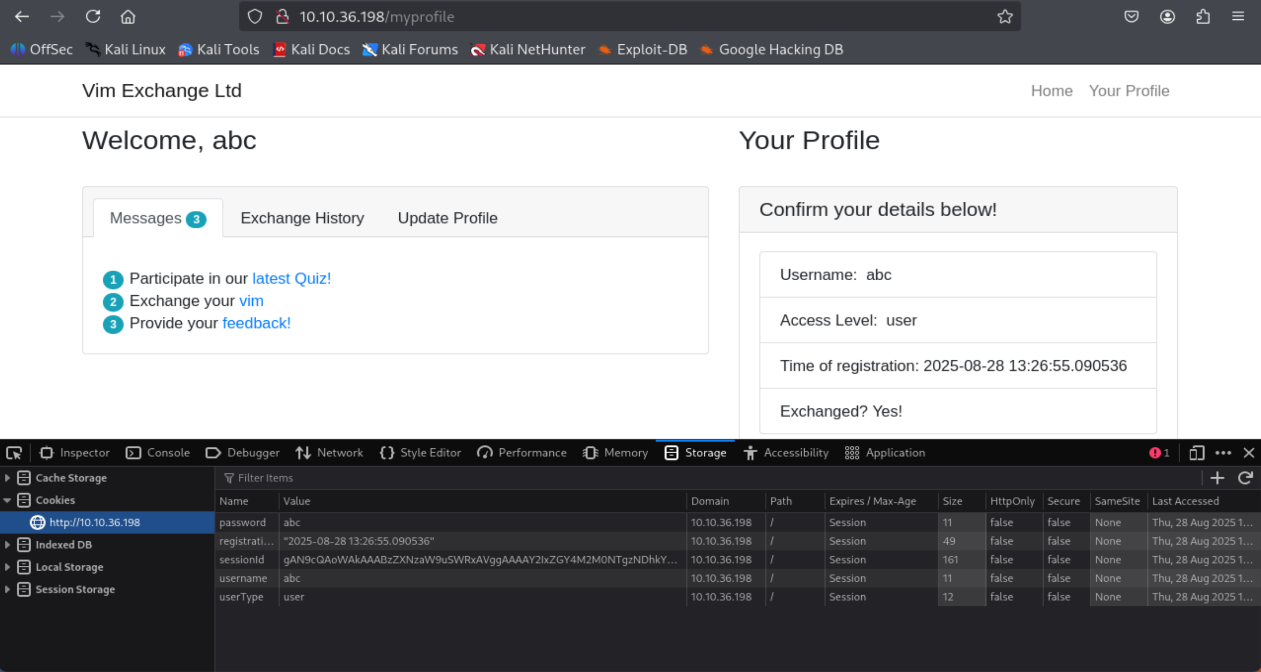Image resolution: width=1261 pixels, height=672 pixels.
Task: Bookmark this page with the star icon
Action: (1004, 17)
